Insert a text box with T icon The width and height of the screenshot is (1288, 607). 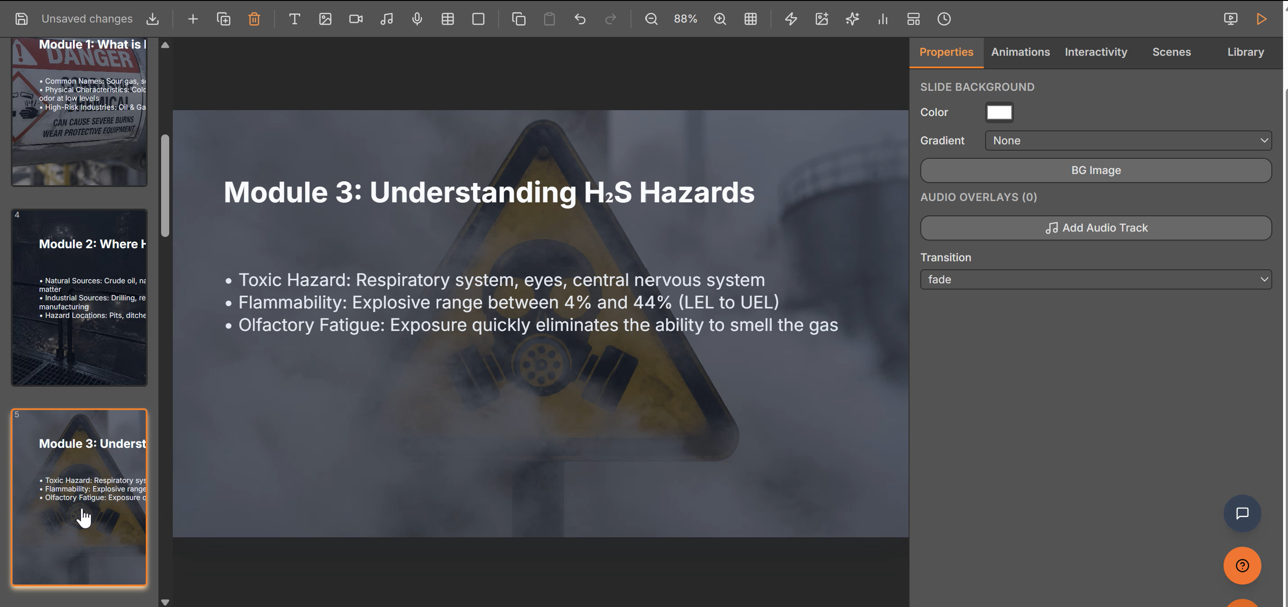pyautogui.click(x=294, y=19)
